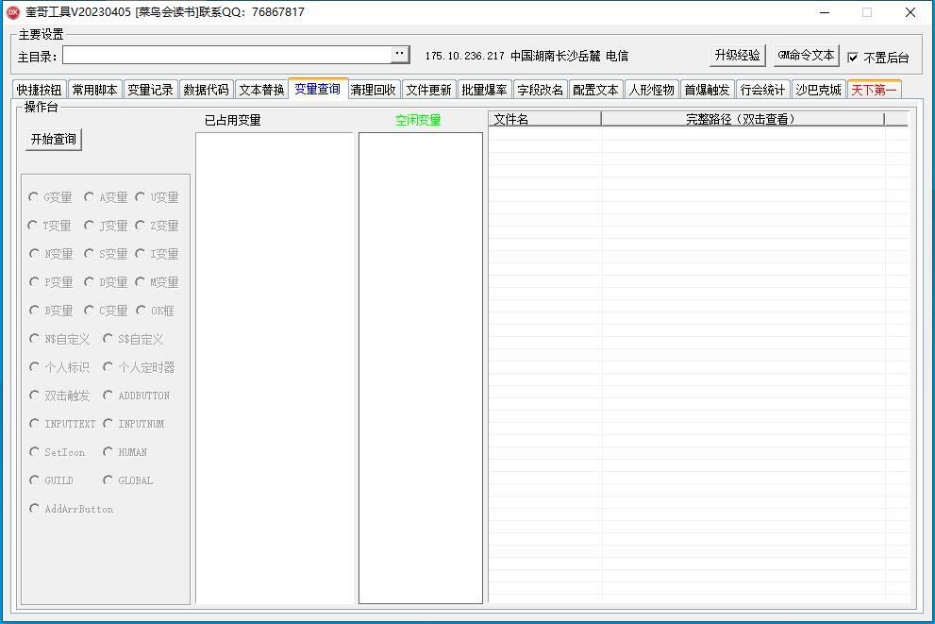The width and height of the screenshot is (935, 624).
Task: Click inside the 空闲变量 list box
Action: 420,366
